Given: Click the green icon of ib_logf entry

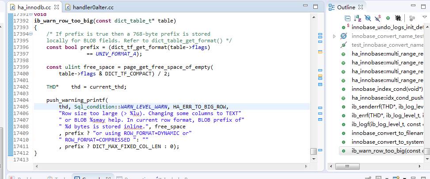Looking at the screenshot, I should tap(343, 124).
